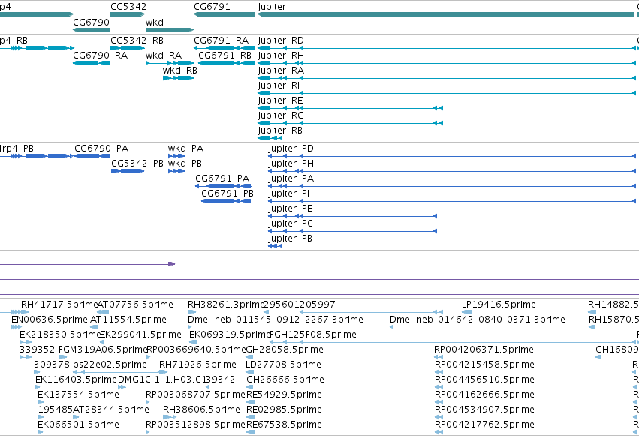639x436 pixels.
Task: Click the thick blue CG5342-PB CDS glyph
Action: [128, 171]
